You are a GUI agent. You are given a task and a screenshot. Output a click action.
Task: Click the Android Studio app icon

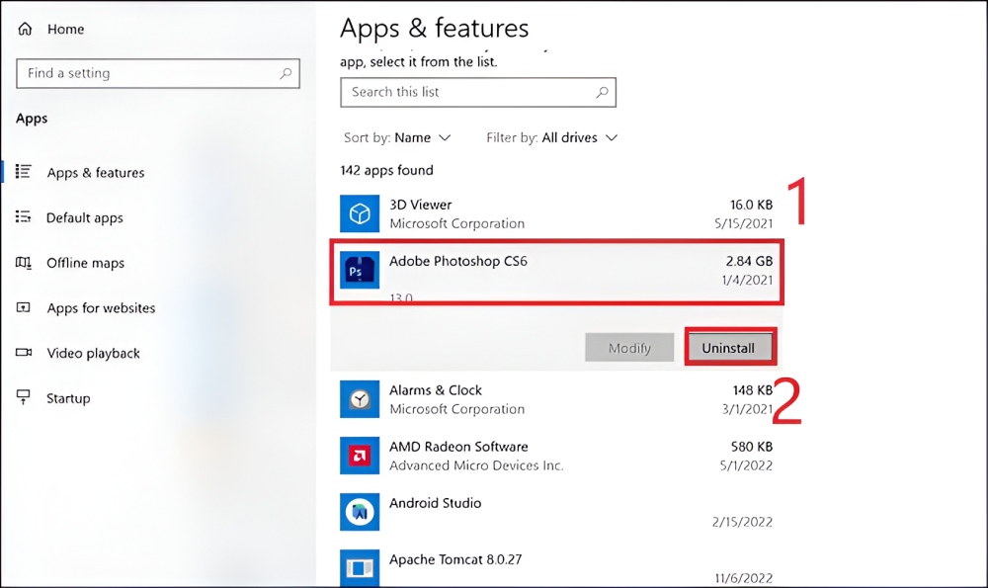click(x=360, y=512)
